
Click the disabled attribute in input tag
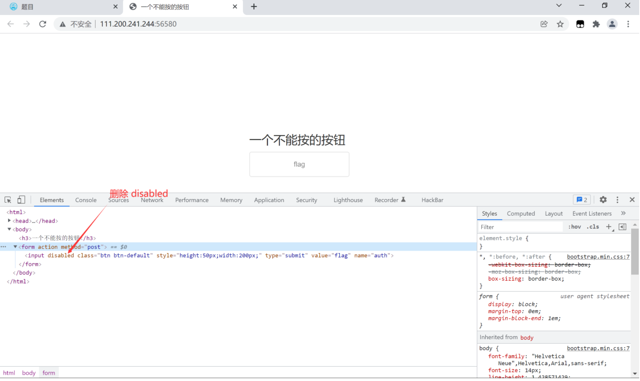tap(61, 256)
